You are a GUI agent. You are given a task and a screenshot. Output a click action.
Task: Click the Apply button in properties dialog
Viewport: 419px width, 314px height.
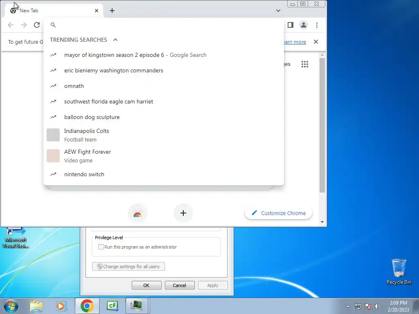pyautogui.click(x=213, y=285)
